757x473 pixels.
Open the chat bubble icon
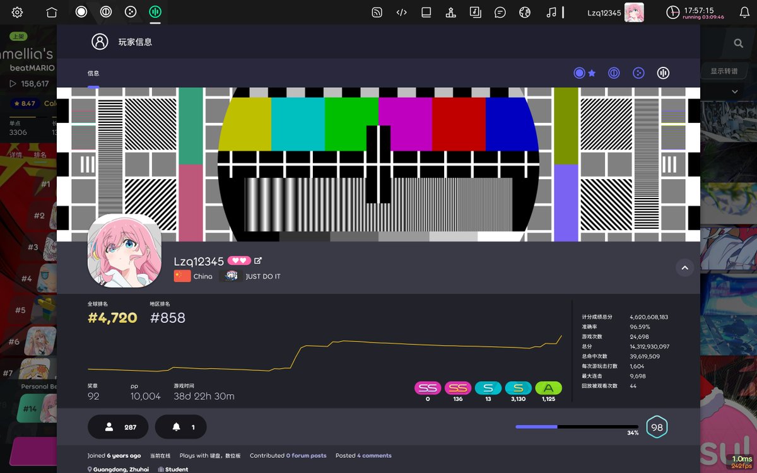(x=500, y=12)
